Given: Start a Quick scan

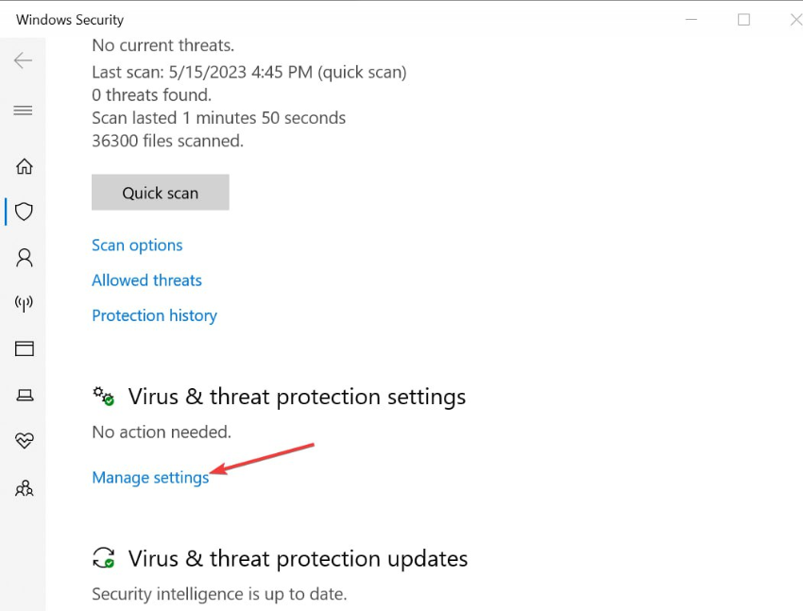Looking at the screenshot, I should tap(160, 193).
